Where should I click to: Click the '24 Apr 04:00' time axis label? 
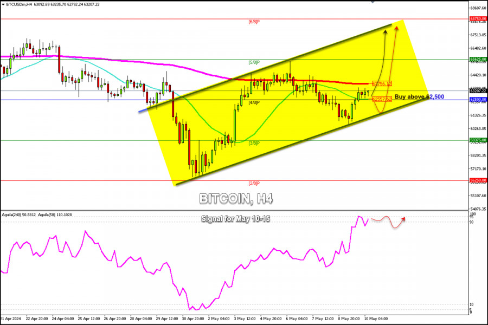click(x=63, y=319)
